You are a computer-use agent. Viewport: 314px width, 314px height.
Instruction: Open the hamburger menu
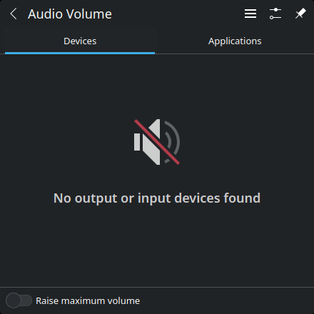250,14
